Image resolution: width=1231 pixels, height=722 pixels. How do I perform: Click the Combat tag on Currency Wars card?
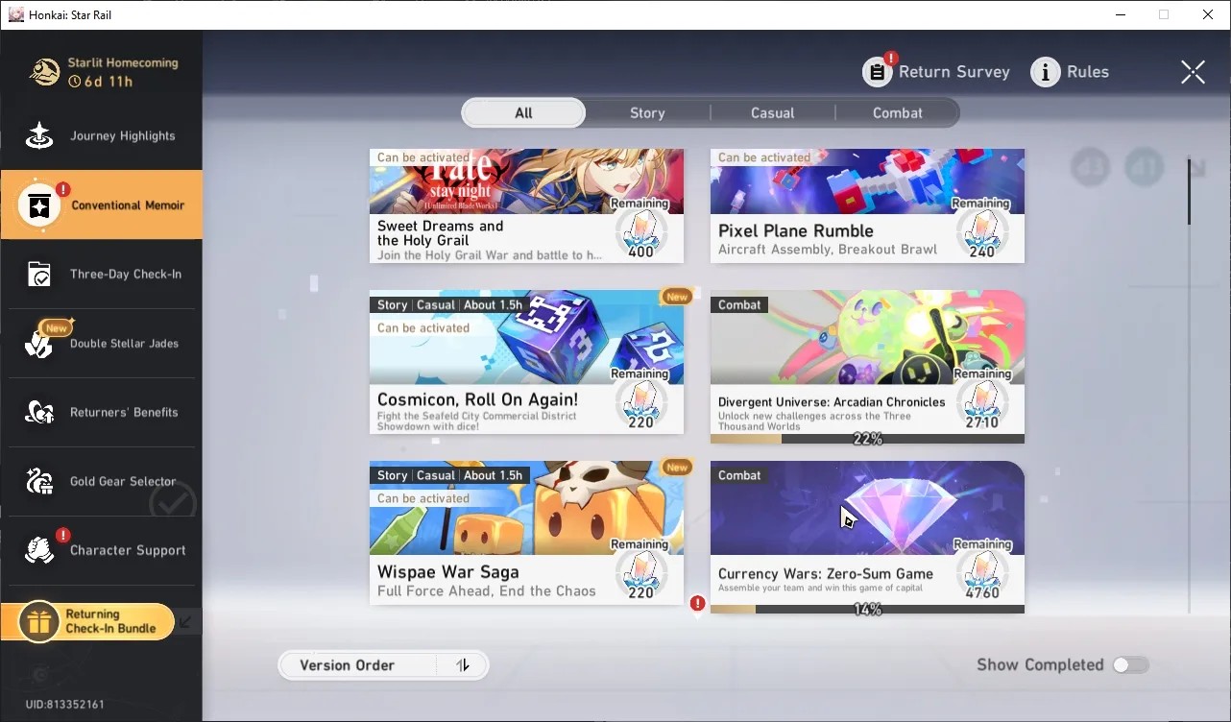pos(739,475)
